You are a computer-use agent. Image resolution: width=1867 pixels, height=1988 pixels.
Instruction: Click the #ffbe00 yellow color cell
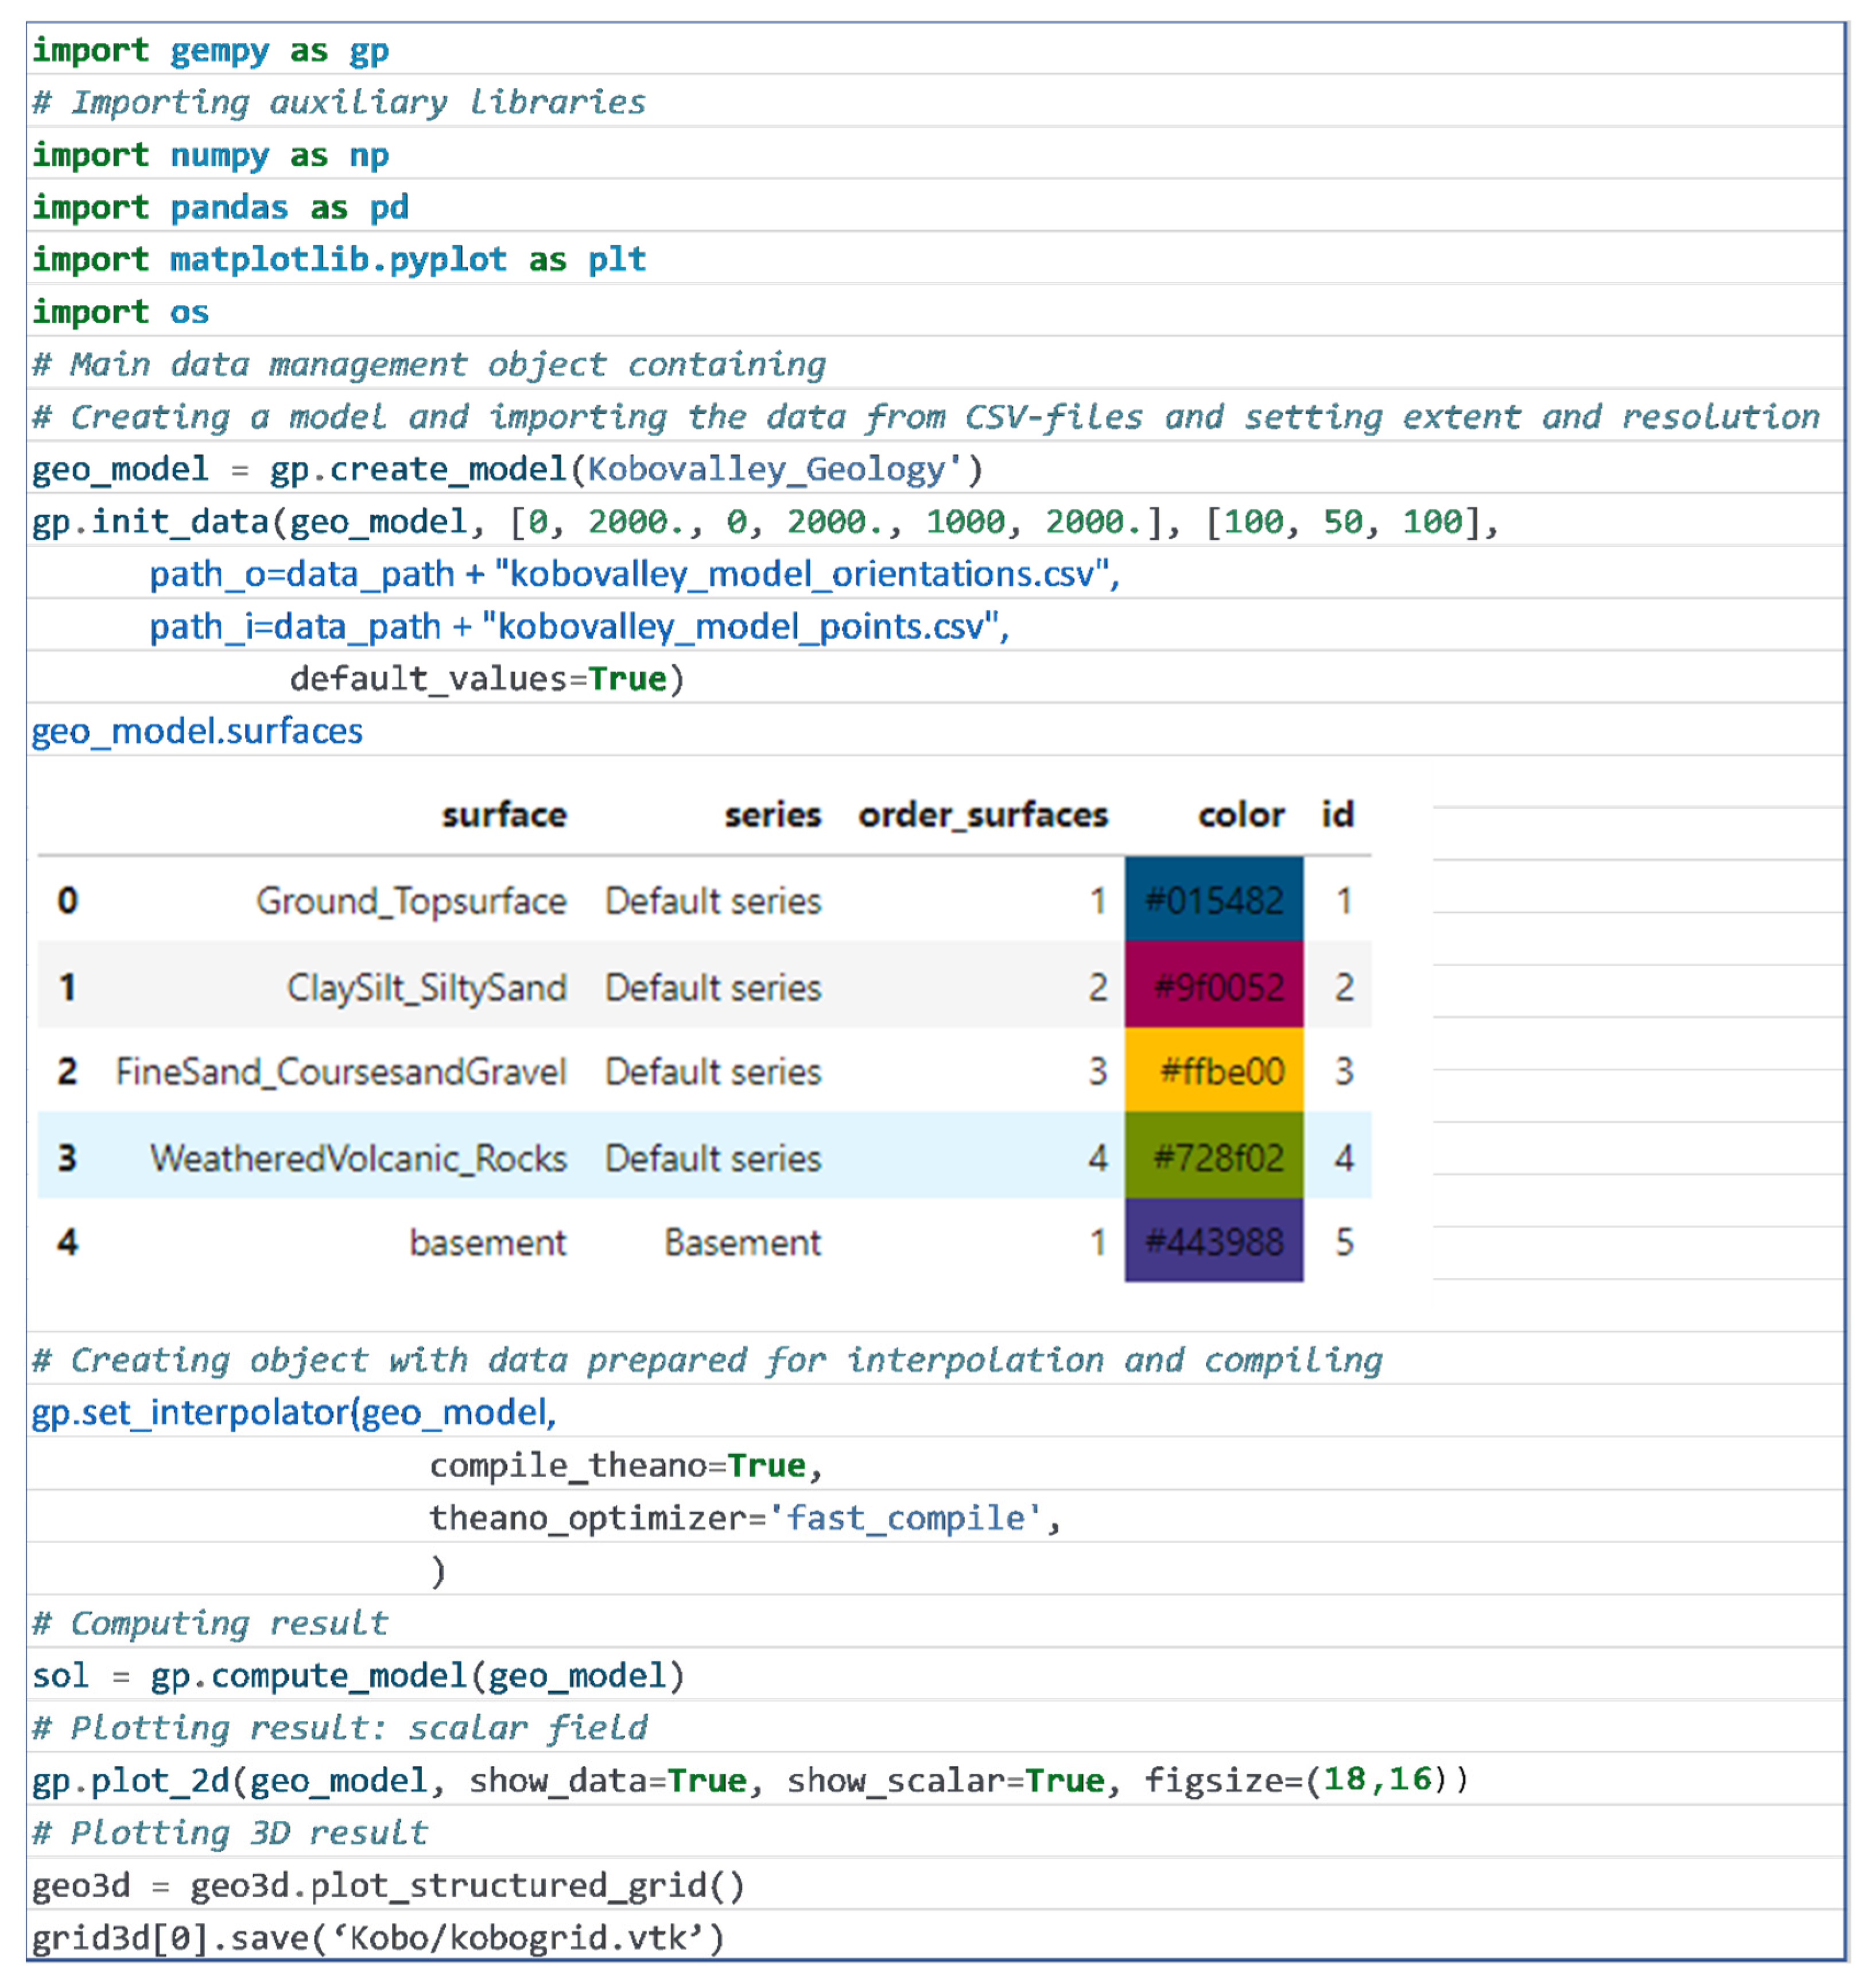click(x=1213, y=1071)
